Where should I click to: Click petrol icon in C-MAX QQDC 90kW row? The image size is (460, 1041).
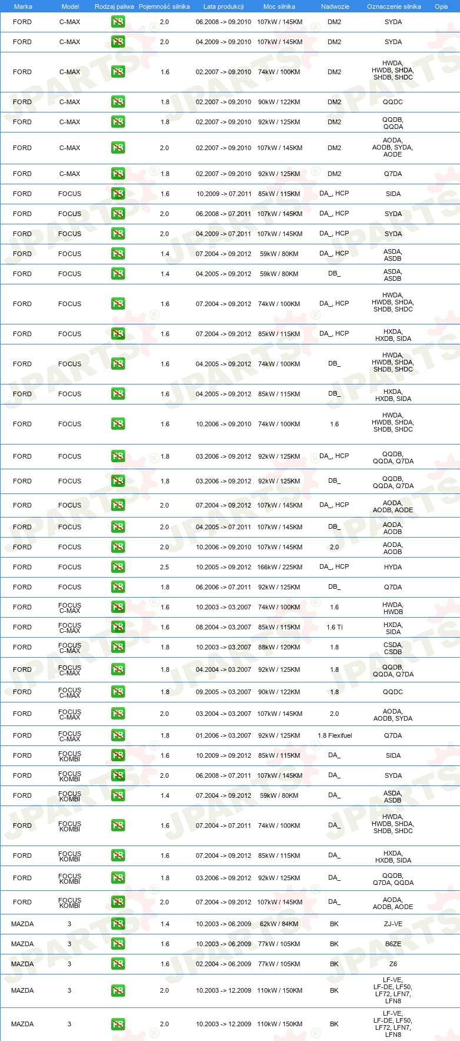(118, 102)
